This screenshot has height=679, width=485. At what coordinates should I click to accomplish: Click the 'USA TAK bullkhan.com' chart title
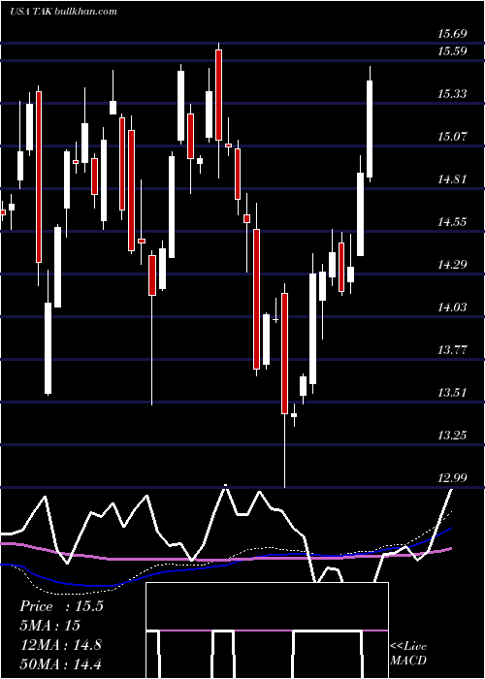pos(64,12)
